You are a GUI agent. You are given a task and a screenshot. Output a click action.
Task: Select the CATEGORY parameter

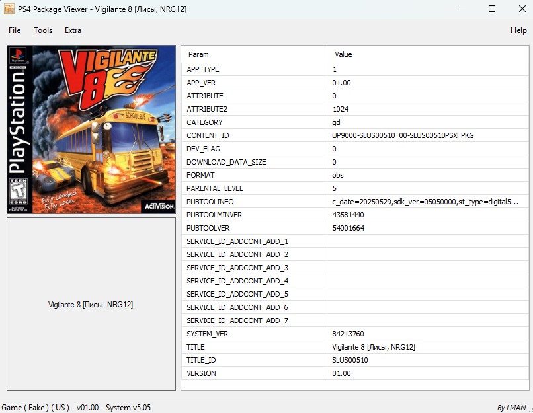[204, 122]
